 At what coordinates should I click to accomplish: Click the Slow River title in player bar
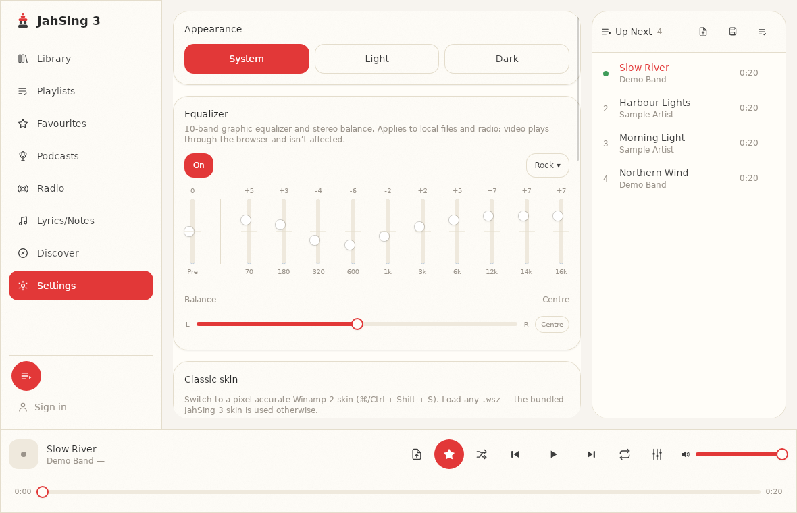pos(71,449)
